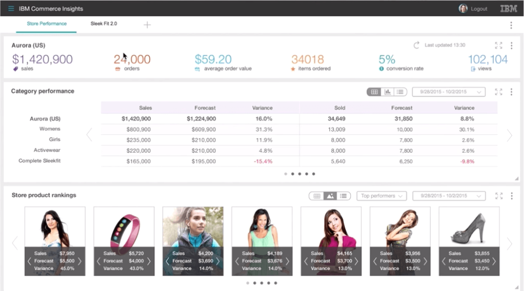Previous metric on $4,189 product card
Screen dimensions: 524x291
236,261
